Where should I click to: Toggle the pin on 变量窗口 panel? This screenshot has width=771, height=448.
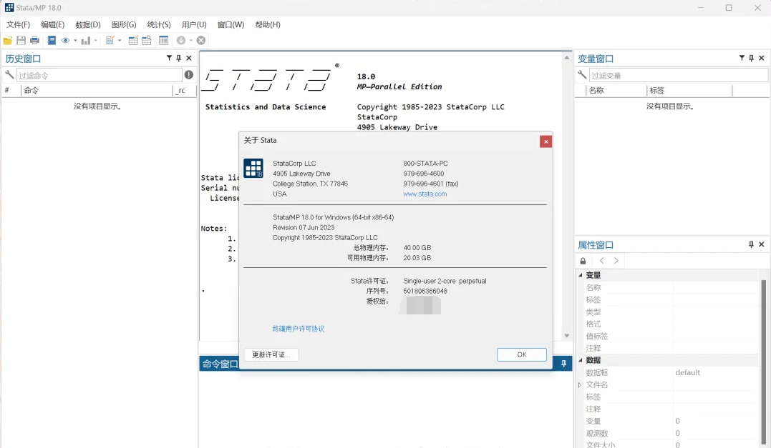coord(752,58)
